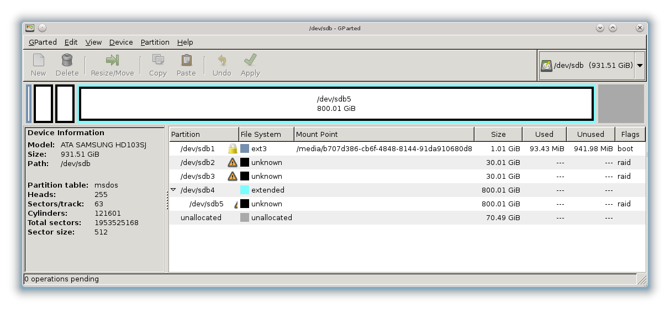Click the warning icon next to /dev/sdb2
The image size is (670, 309).
(233, 163)
